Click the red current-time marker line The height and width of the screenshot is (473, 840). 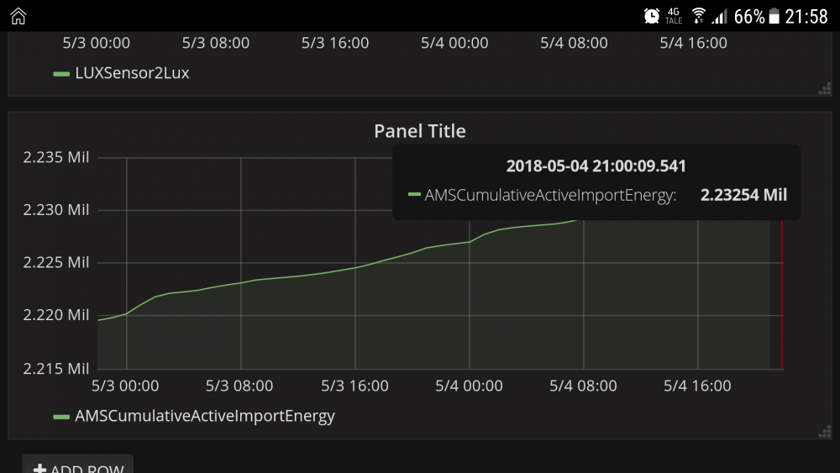click(782, 295)
